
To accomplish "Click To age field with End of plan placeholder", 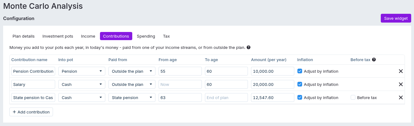I will (x=226, y=97).
